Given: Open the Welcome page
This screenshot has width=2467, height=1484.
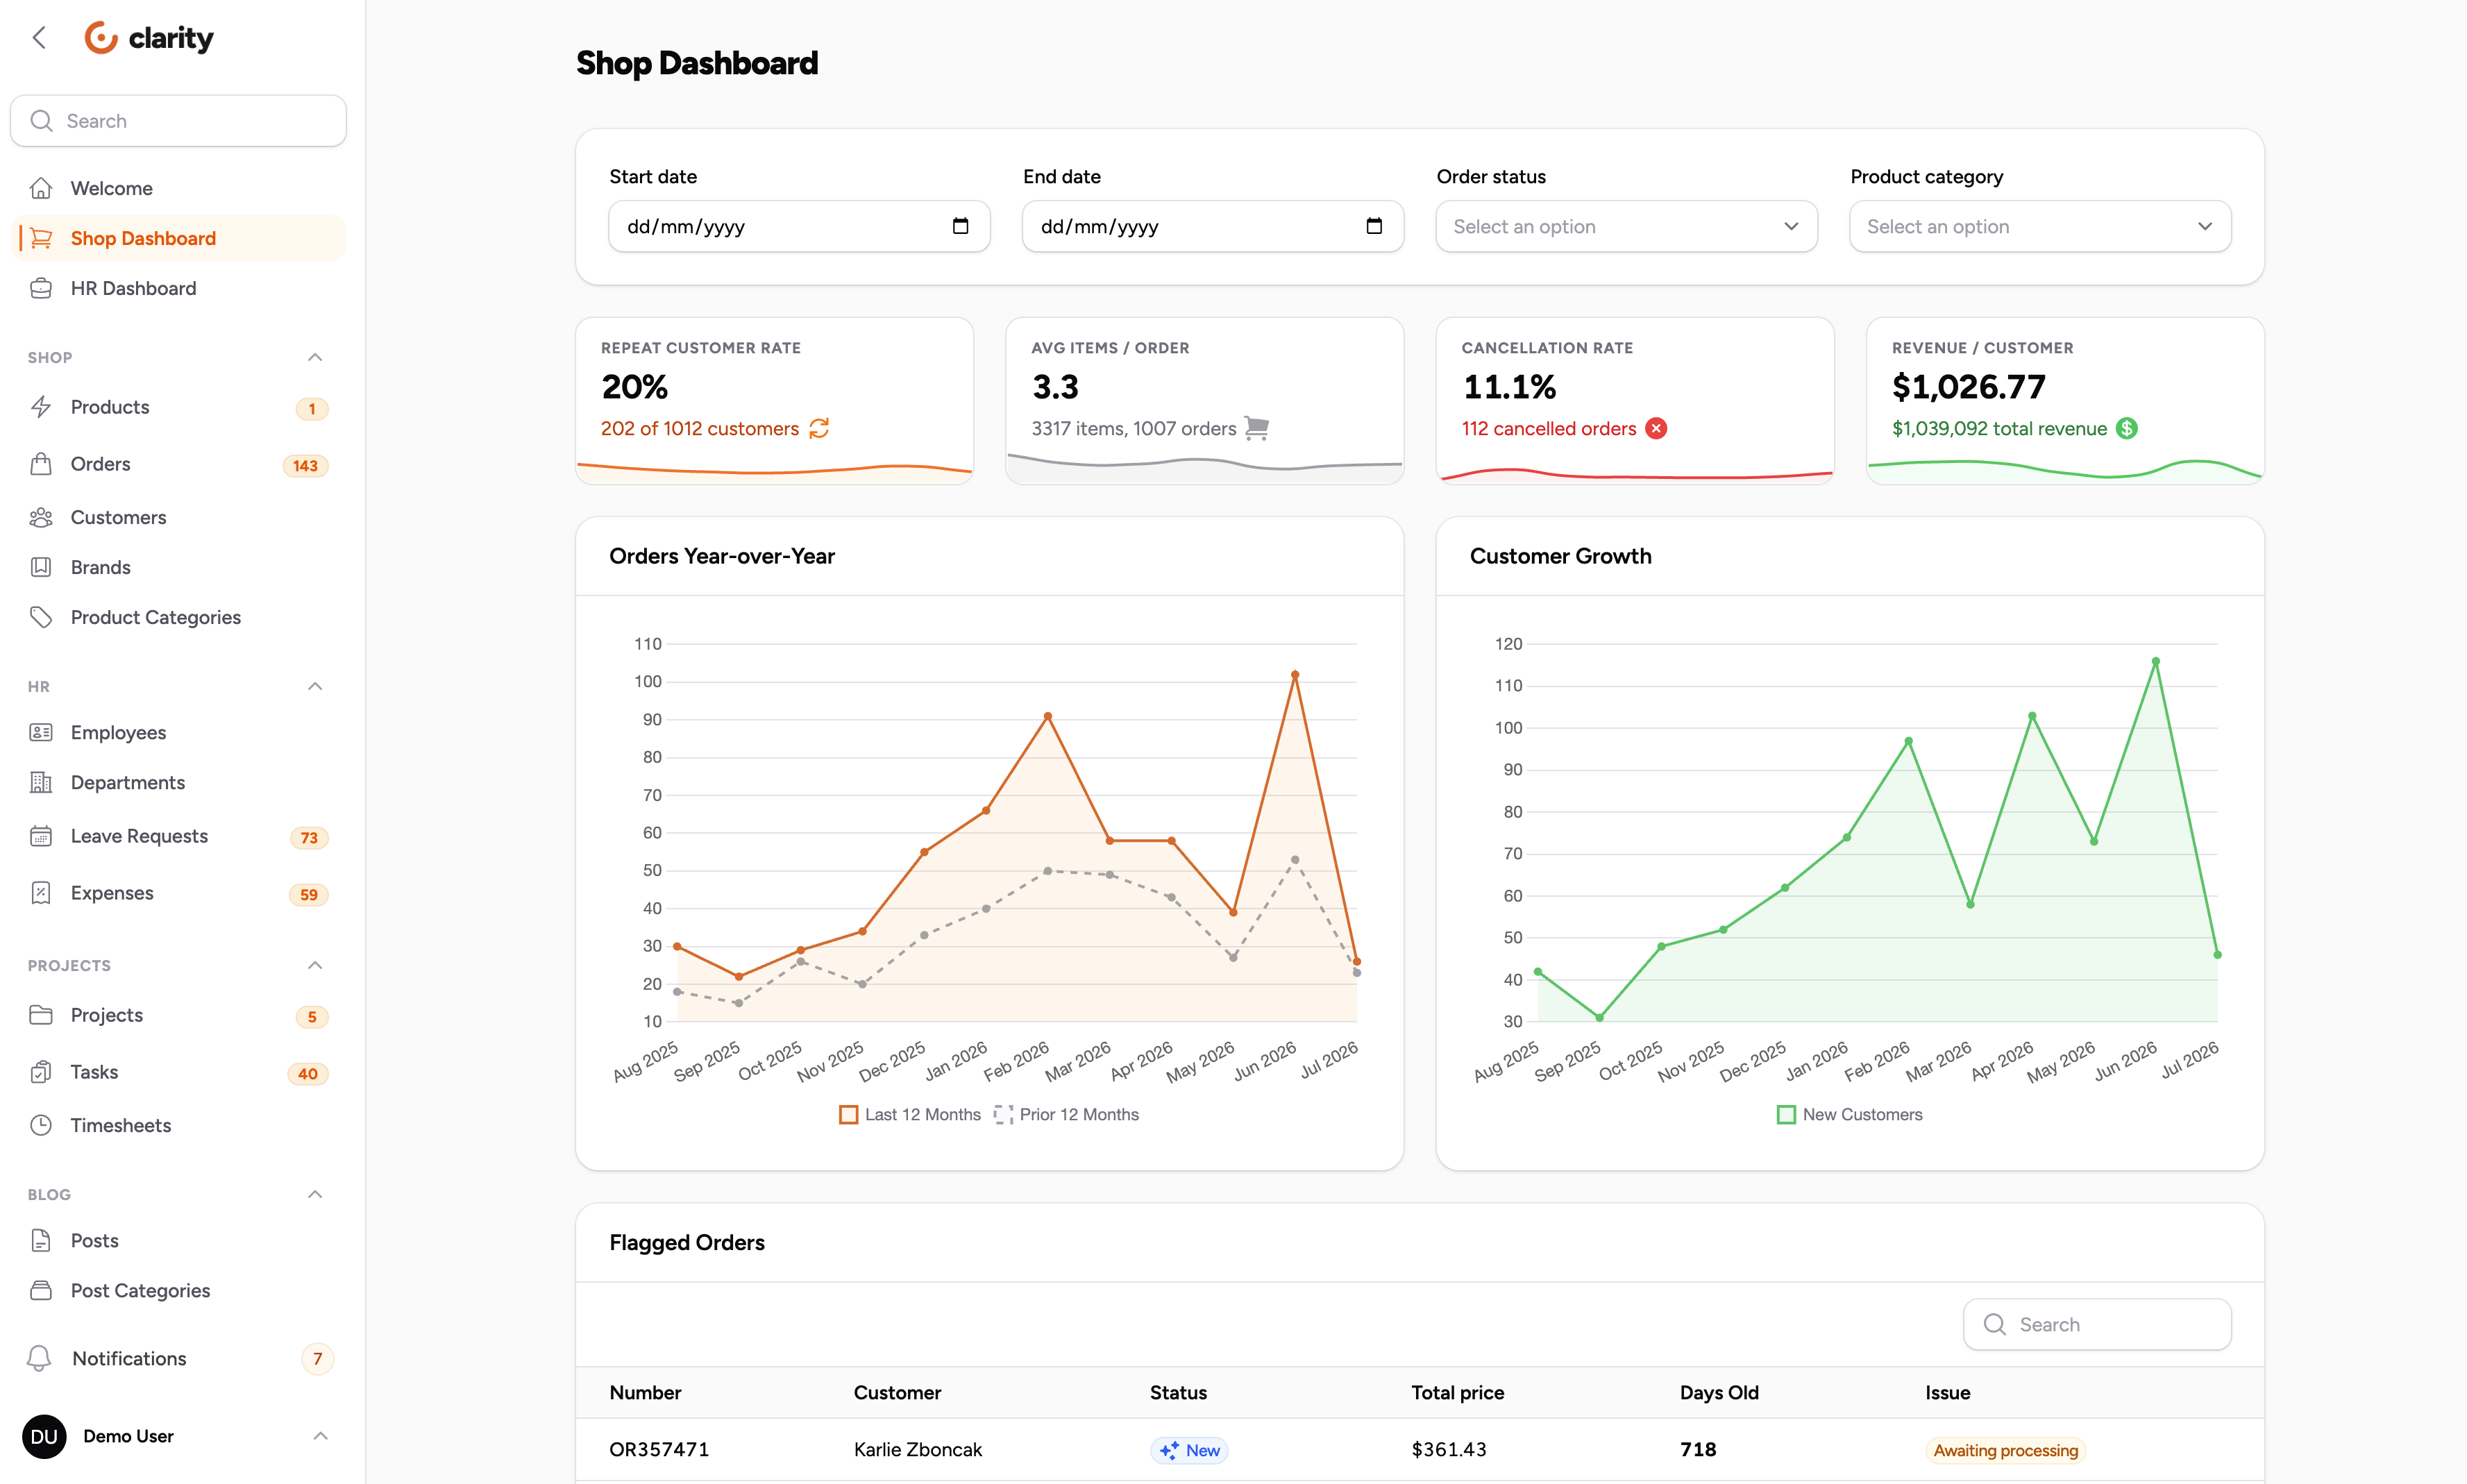Looking at the screenshot, I should (x=178, y=188).
